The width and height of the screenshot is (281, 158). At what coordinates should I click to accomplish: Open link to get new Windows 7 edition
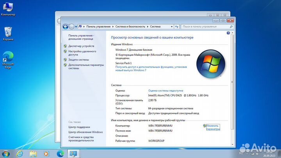tap(151, 68)
